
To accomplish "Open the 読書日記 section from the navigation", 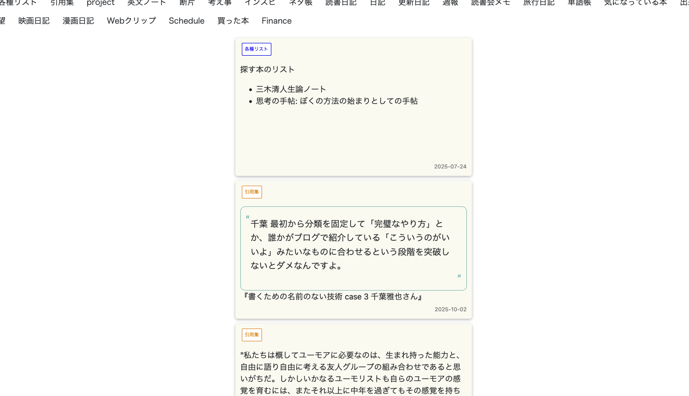I will [x=341, y=3].
